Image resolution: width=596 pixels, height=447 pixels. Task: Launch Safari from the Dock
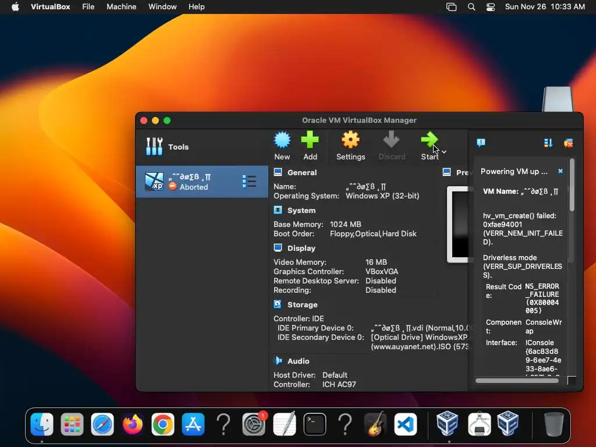(102, 424)
